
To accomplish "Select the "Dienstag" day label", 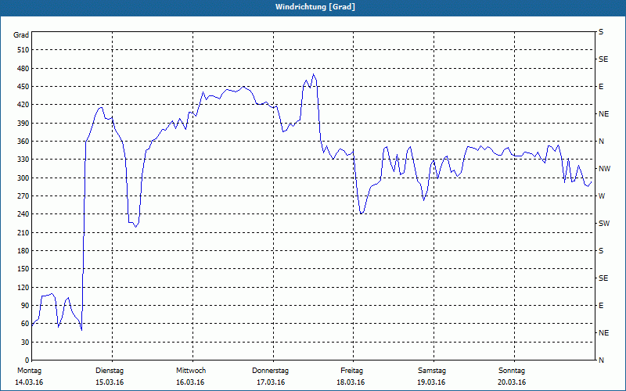I will 110,371.
